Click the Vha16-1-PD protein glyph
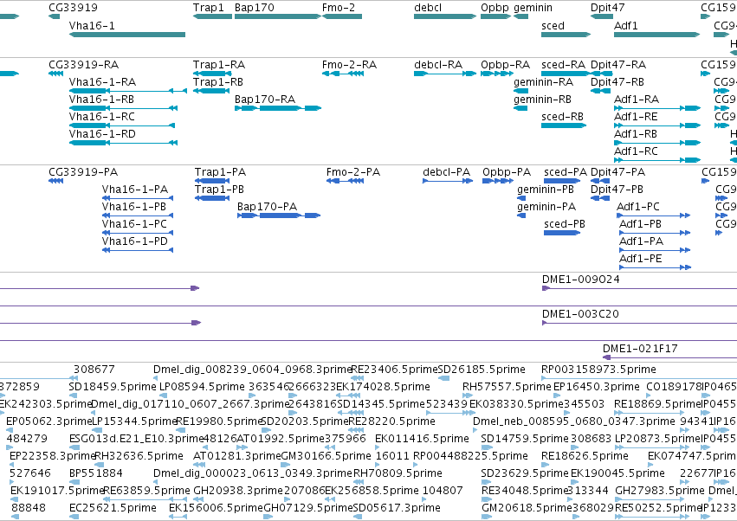 pos(138,250)
